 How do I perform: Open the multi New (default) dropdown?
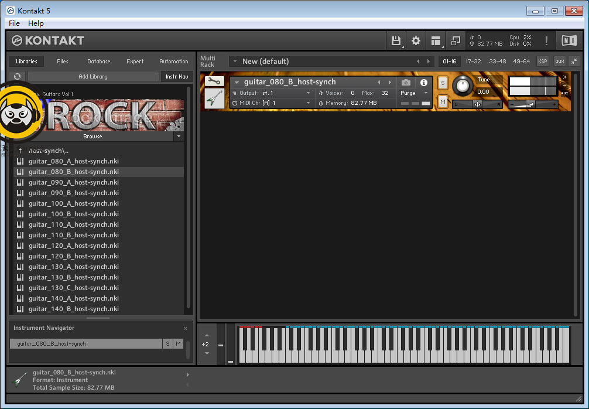point(235,62)
